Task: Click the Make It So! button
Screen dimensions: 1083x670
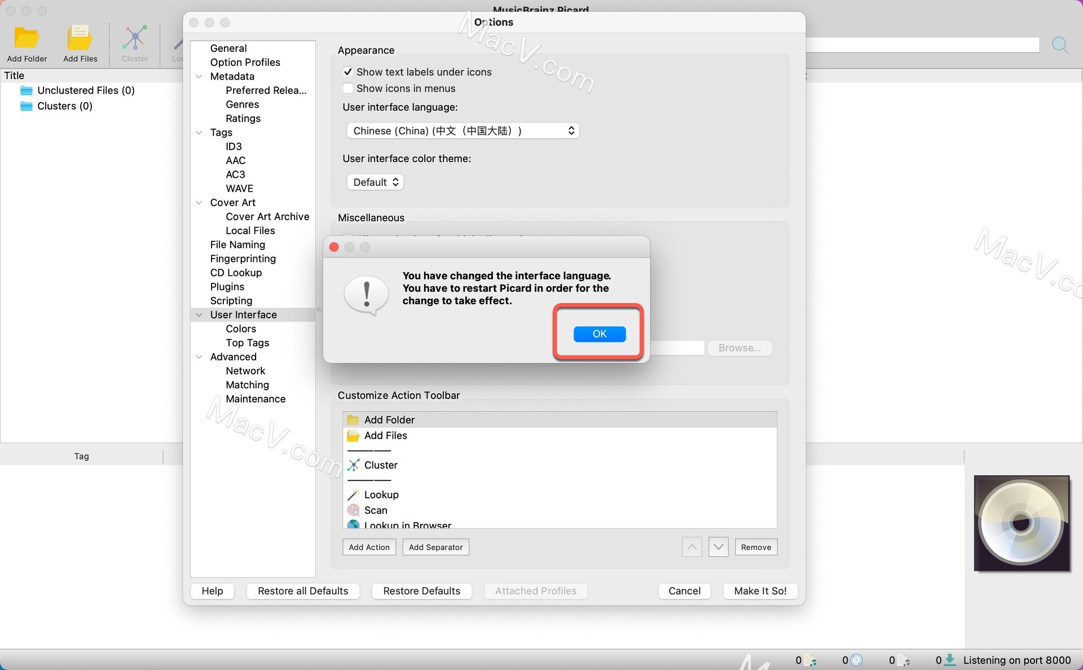Action: 760,591
